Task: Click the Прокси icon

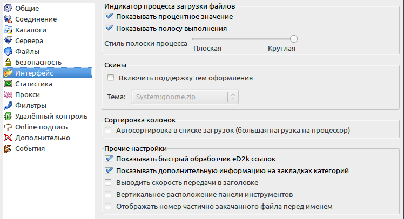Action: (8, 94)
